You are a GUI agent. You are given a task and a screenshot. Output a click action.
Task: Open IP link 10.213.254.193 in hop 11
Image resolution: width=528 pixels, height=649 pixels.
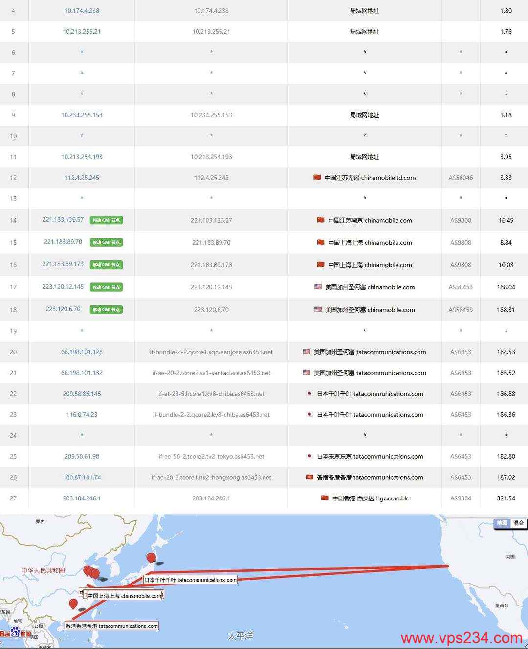click(x=82, y=157)
